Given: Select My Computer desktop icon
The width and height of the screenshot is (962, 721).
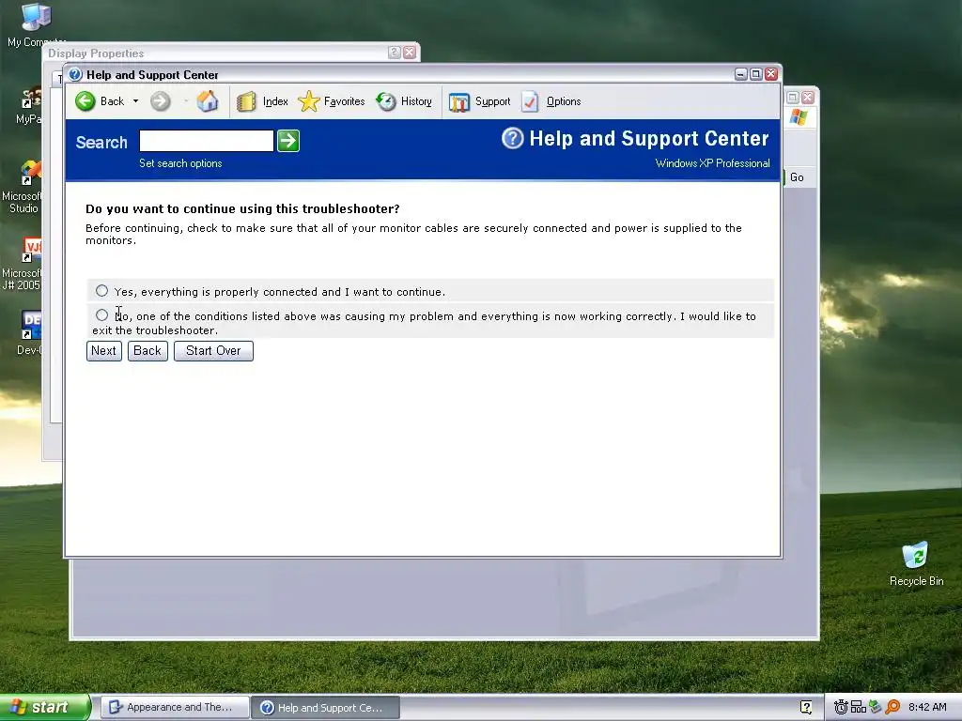Looking at the screenshot, I should click(x=35, y=24).
